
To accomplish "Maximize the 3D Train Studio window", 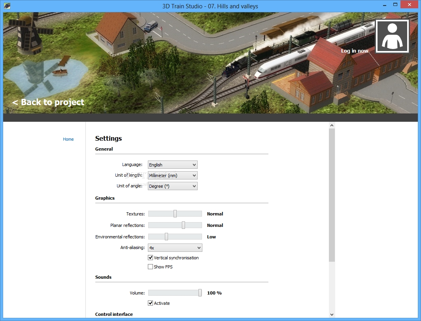I will pos(395,5).
